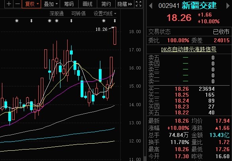This screenshot has height=161, width=232.
Task: Click the 卖五 row label
Action: [154, 58]
